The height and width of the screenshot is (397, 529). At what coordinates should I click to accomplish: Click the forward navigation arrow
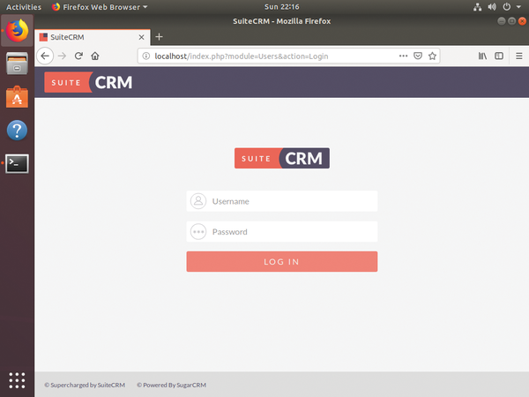point(62,56)
